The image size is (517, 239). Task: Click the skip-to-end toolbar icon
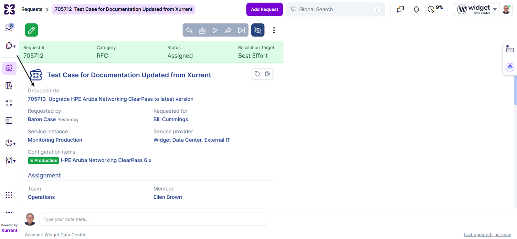click(x=242, y=30)
